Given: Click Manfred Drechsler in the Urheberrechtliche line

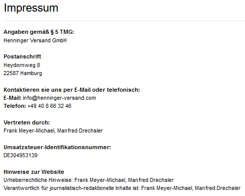Looking at the screenshot, I should click(151, 180).
